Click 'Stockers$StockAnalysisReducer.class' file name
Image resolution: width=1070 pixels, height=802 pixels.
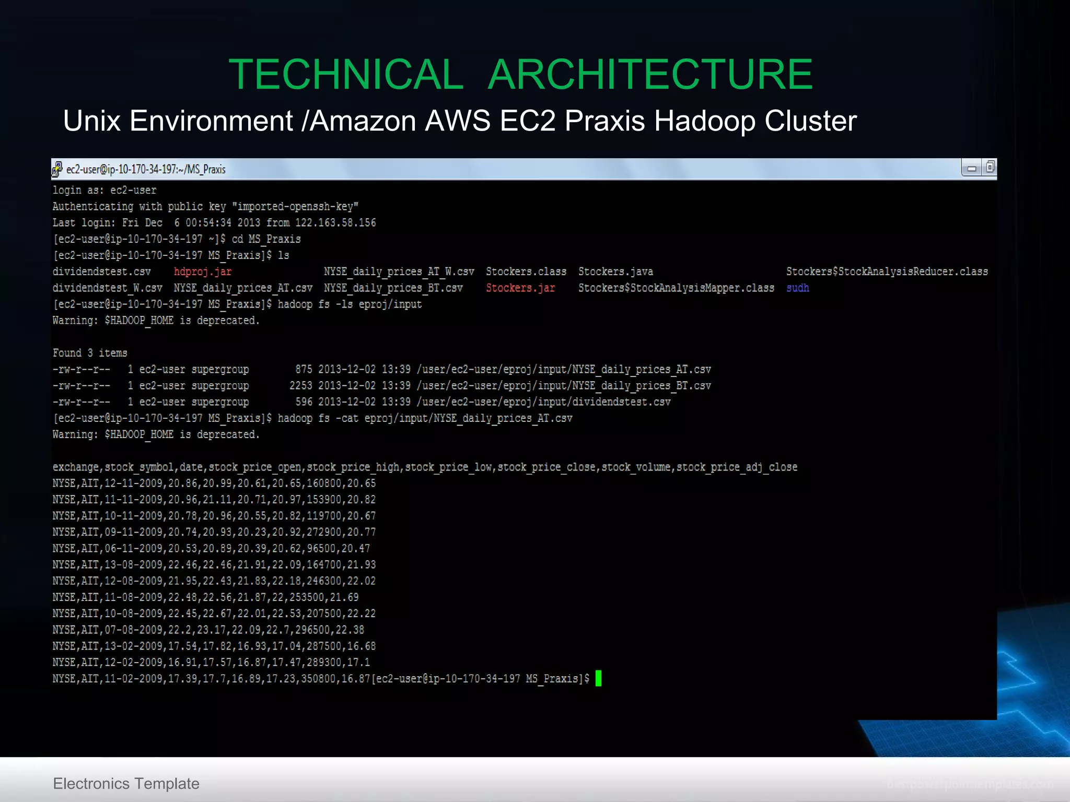click(x=887, y=272)
